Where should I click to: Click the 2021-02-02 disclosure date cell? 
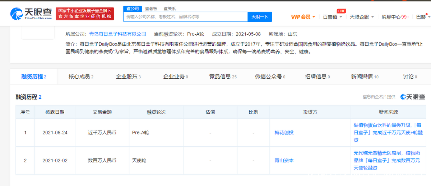point(55,161)
